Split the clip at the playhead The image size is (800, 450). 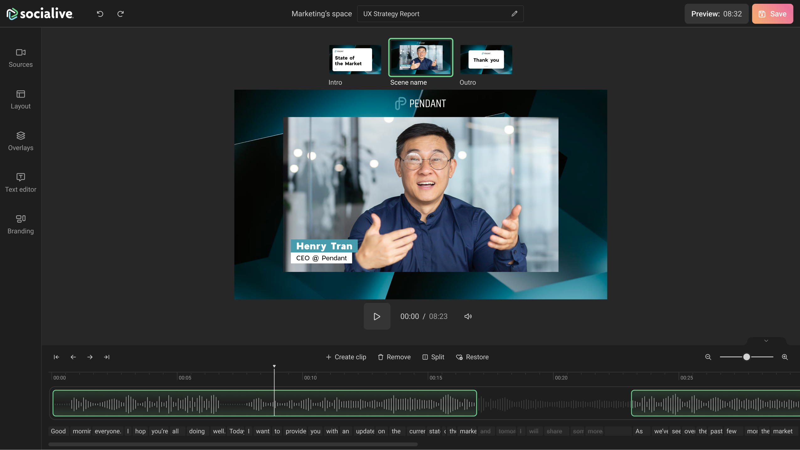pyautogui.click(x=433, y=357)
